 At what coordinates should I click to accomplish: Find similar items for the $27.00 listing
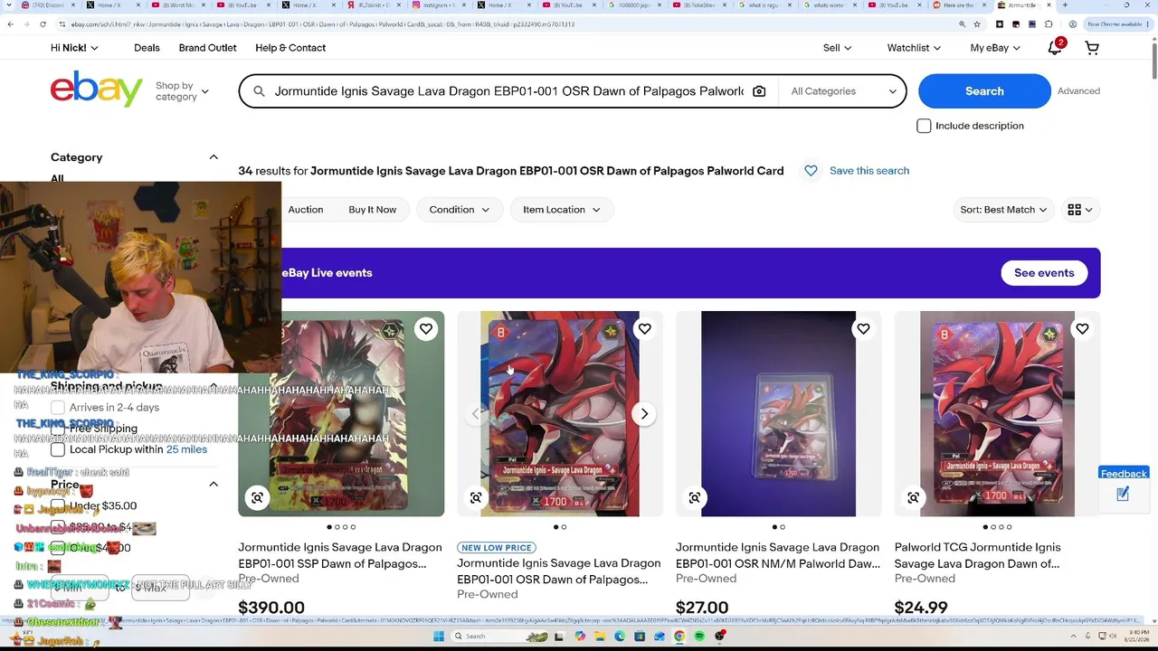[695, 498]
